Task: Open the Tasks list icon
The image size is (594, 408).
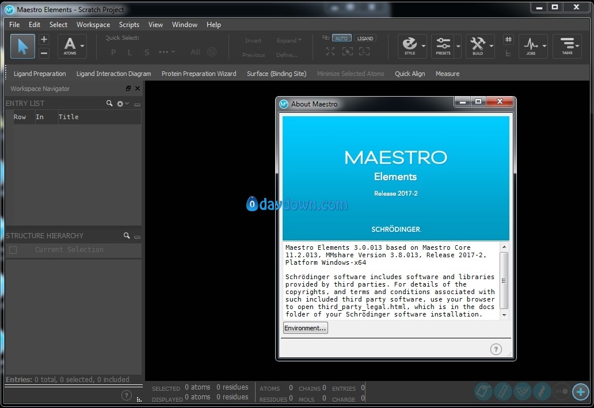Action: (567, 46)
